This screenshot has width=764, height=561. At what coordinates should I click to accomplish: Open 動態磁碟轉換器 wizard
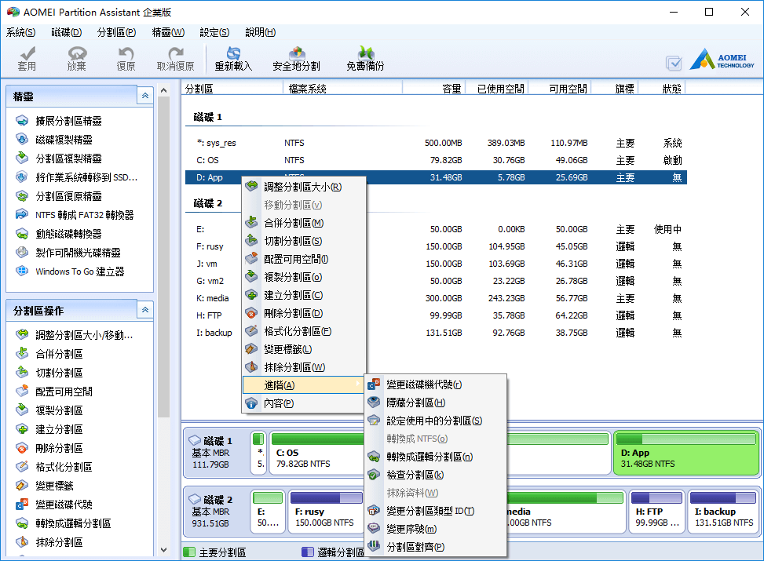click(x=68, y=234)
